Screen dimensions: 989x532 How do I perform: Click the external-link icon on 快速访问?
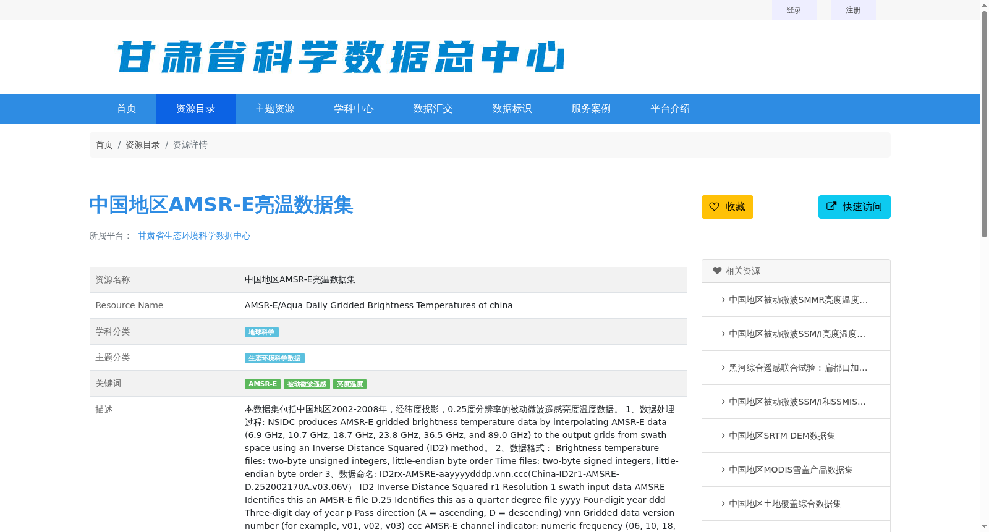pyautogui.click(x=831, y=206)
